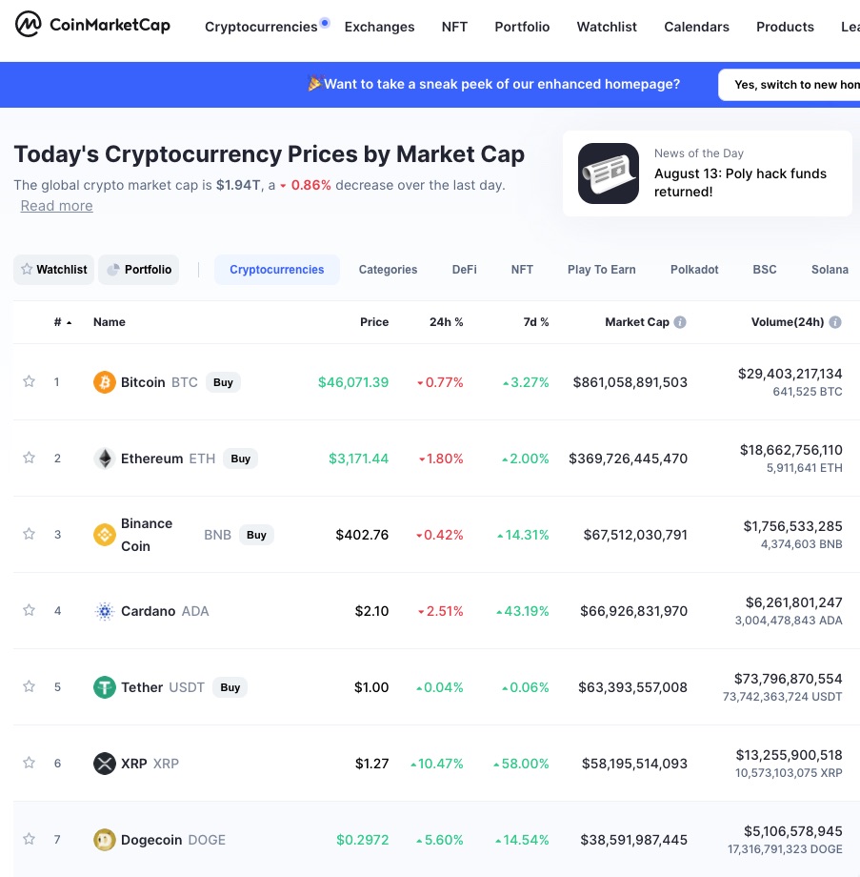Click the Binance Coin logo icon
Image resolution: width=860 pixels, height=877 pixels.
[105, 535]
